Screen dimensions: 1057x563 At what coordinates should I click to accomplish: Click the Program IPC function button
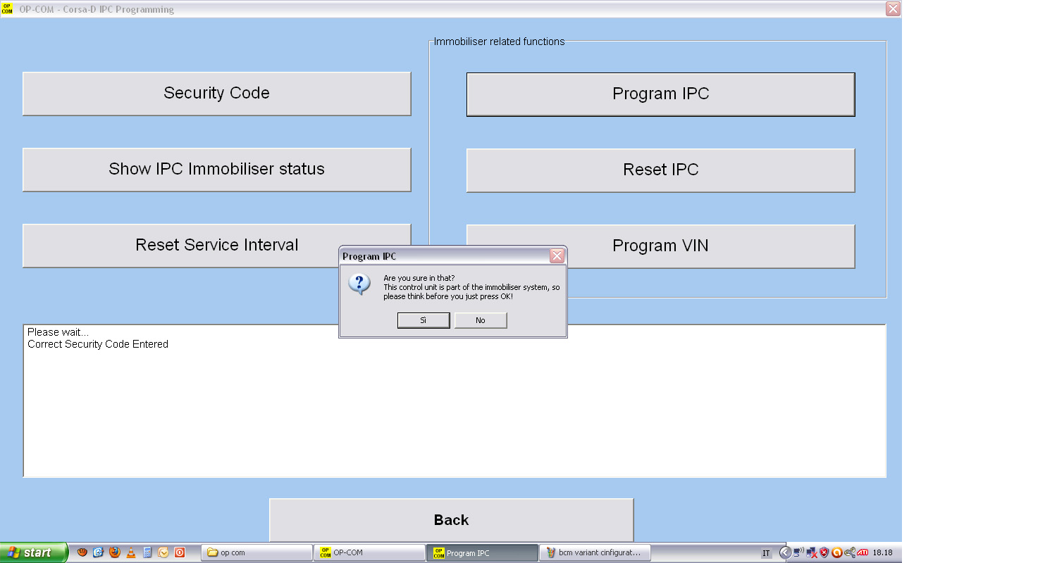(x=660, y=94)
